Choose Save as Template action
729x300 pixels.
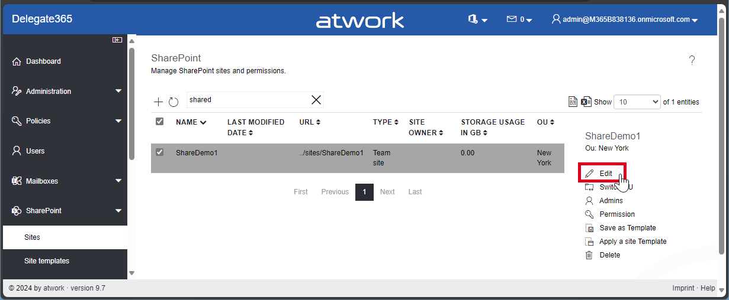(x=628, y=228)
